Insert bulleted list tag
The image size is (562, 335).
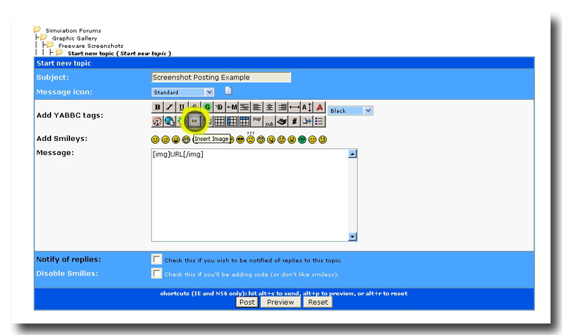click(319, 121)
